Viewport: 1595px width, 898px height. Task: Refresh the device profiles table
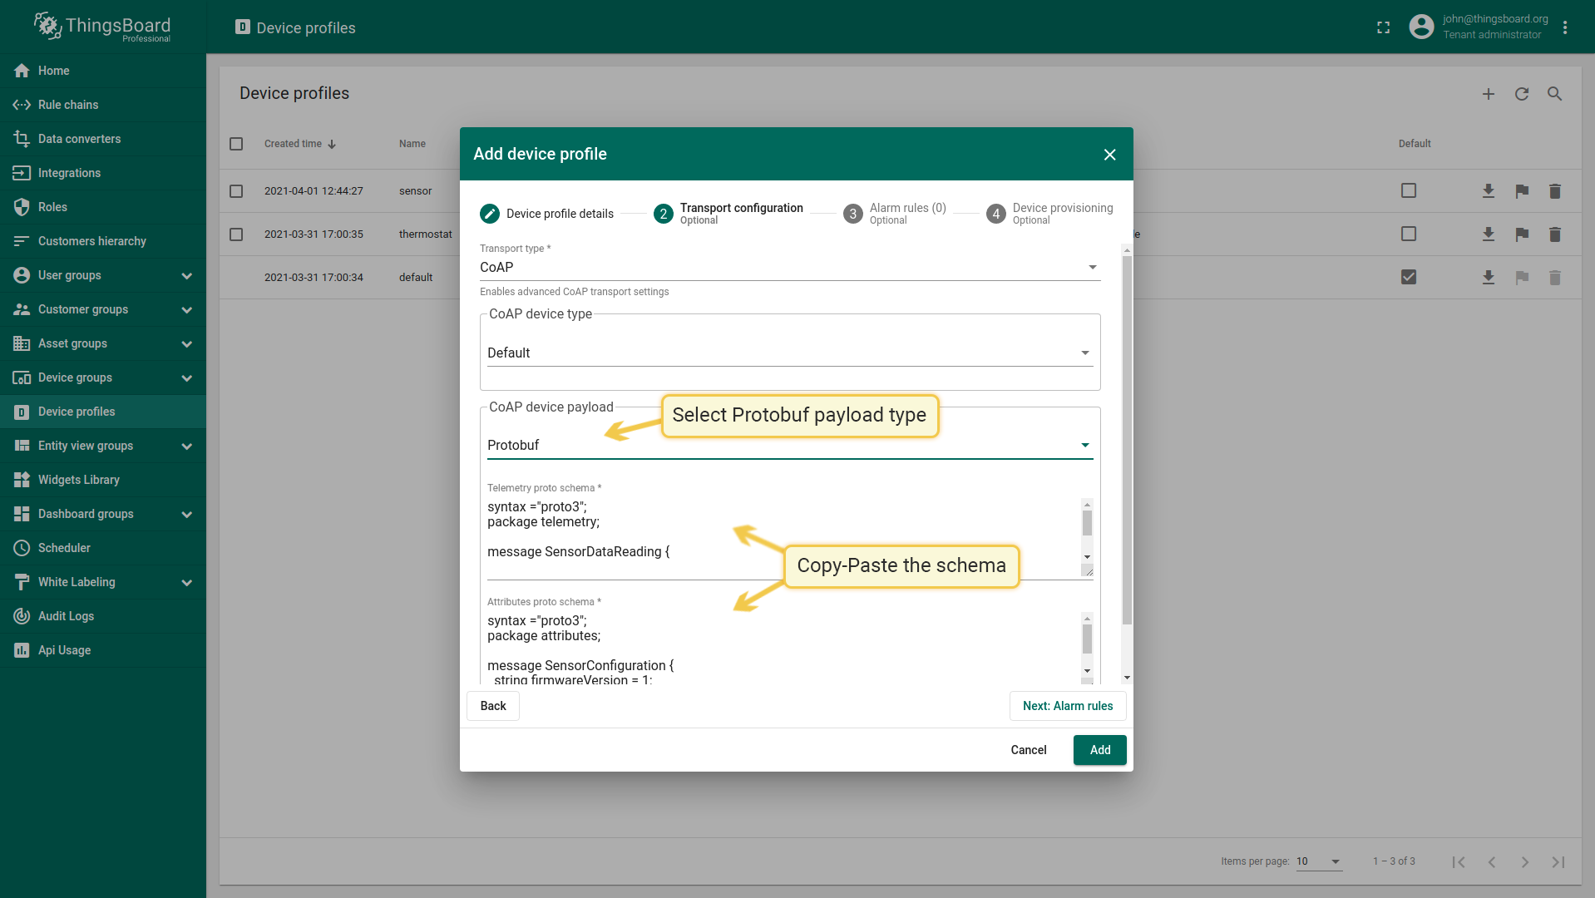pos(1522,94)
